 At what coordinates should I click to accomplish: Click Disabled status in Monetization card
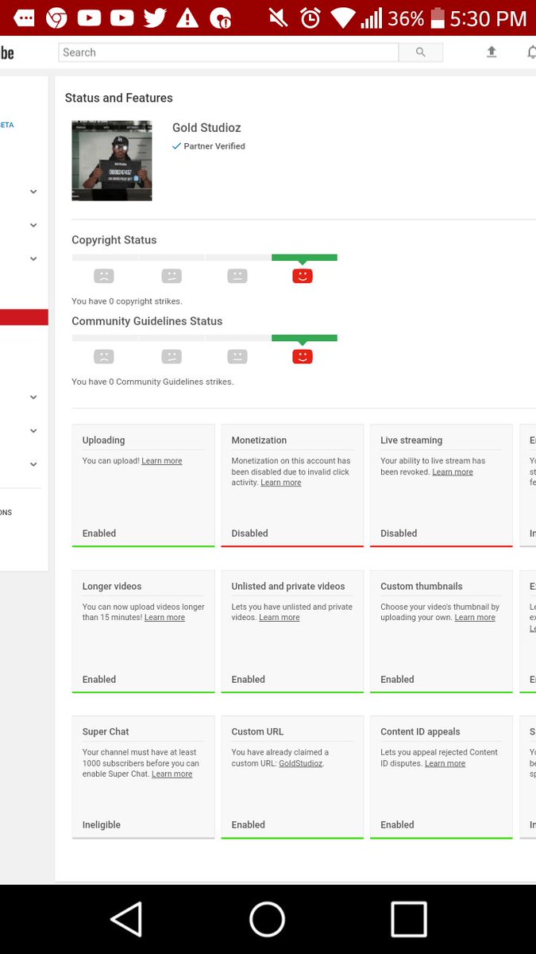(250, 533)
